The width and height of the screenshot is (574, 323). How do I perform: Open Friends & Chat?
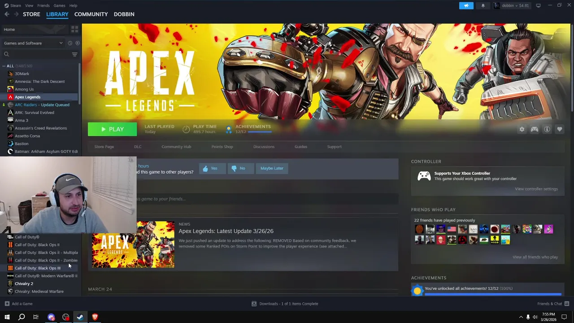(552, 304)
